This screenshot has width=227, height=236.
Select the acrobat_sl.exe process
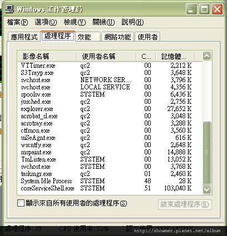pyautogui.click(x=110, y=116)
